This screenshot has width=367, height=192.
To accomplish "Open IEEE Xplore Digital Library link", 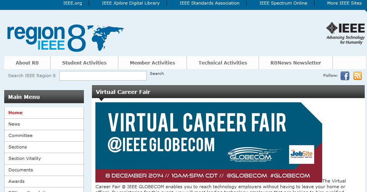I will pyautogui.click(x=131, y=3).
